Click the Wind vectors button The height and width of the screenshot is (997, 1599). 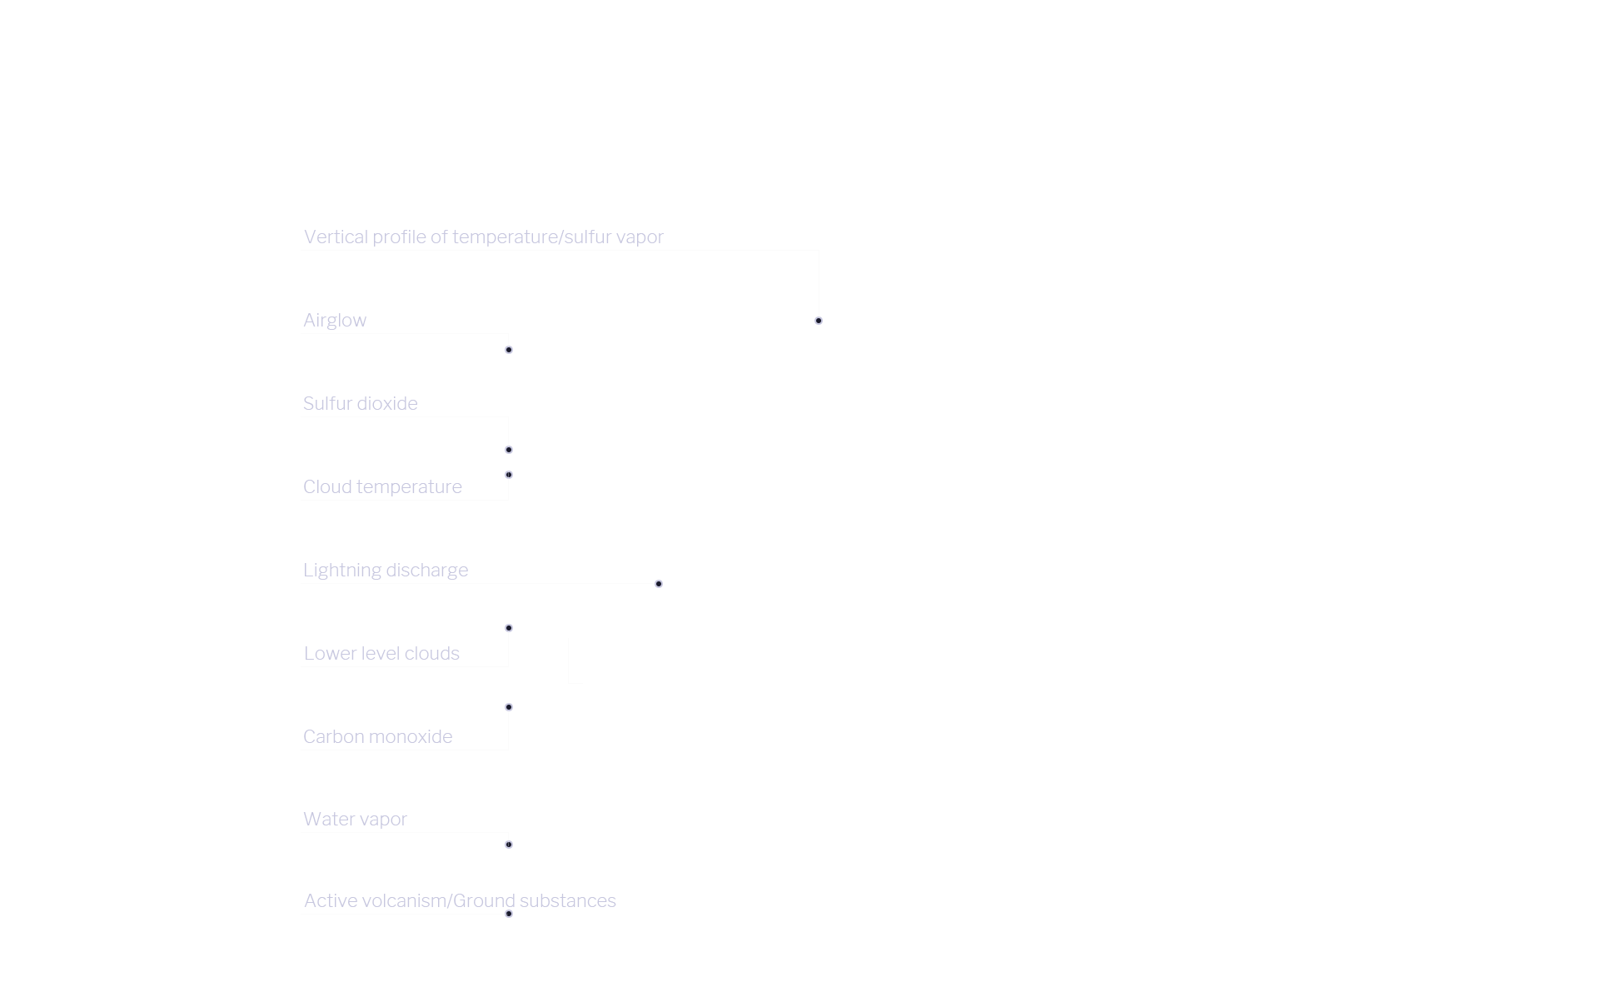point(636,685)
